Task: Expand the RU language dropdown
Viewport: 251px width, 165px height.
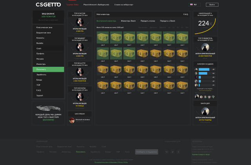Action: (195, 5)
